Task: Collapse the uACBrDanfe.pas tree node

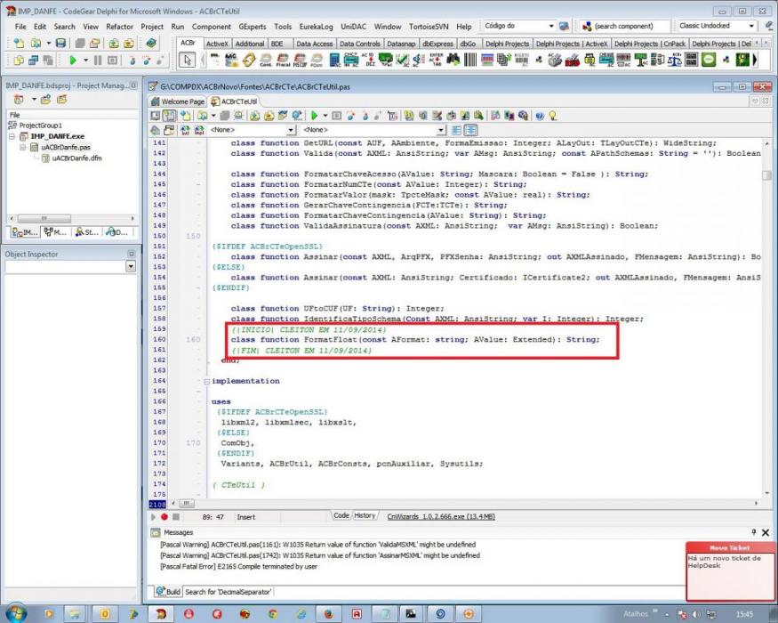Action: 23,147
